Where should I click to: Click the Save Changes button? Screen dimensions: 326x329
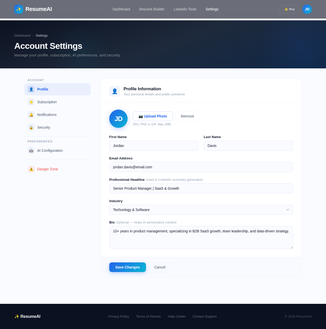(x=127, y=267)
